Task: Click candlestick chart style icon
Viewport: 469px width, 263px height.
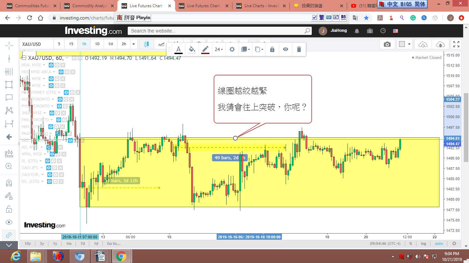Action: [x=147, y=44]
